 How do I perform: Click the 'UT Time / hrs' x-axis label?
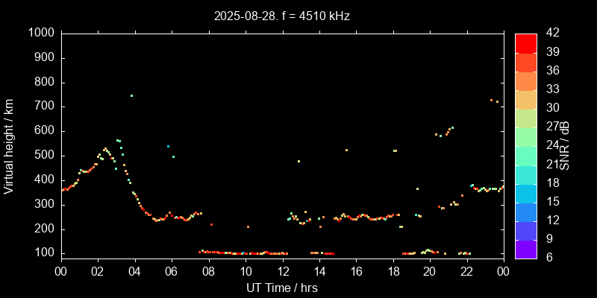pyautogui.click(x=281, y=288)
